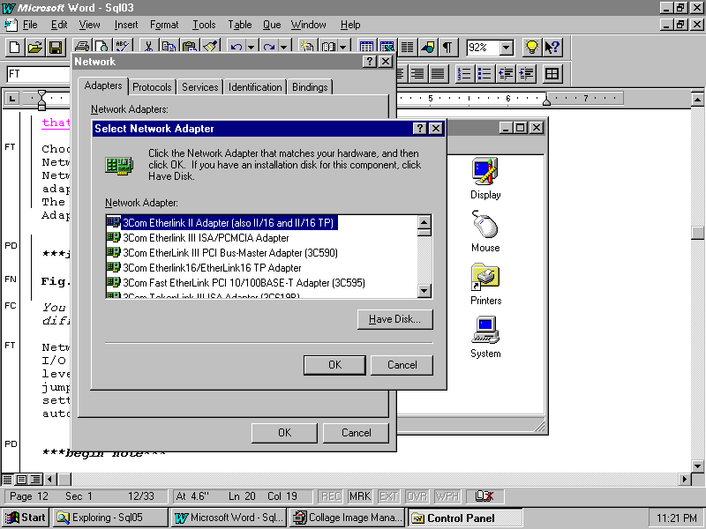The height and width of the screenshot is (529, 706).
Task: Click the Save icon in Word toolbar
Action: click(x=56, y=48)
